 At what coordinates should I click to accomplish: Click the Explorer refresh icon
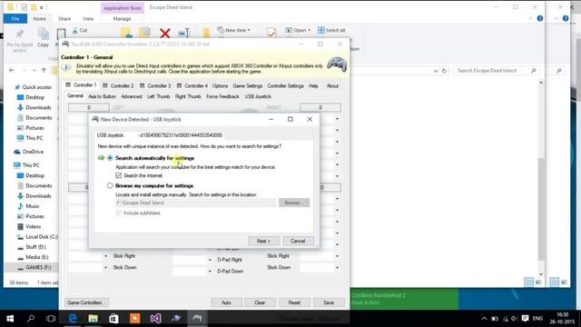pos(444,71)
